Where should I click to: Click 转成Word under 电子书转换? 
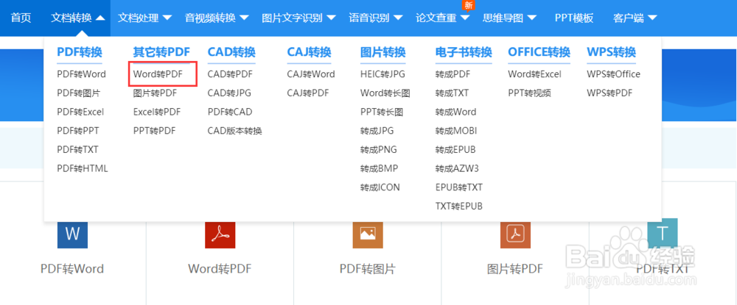point(455,112)
